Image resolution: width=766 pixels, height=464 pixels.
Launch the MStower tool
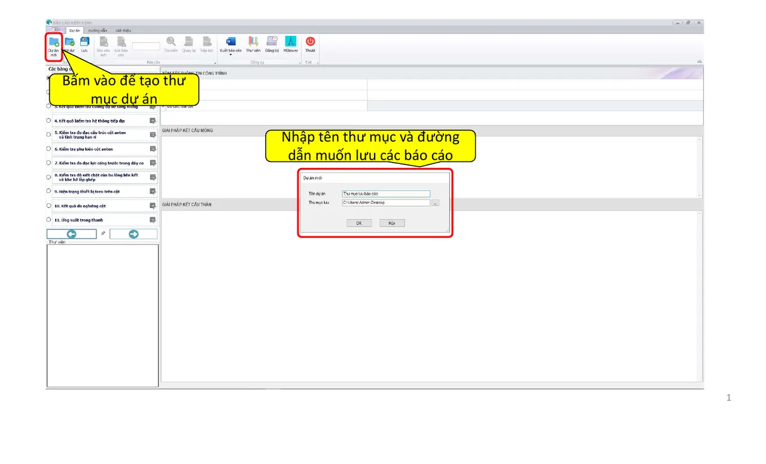coord(290,44)
